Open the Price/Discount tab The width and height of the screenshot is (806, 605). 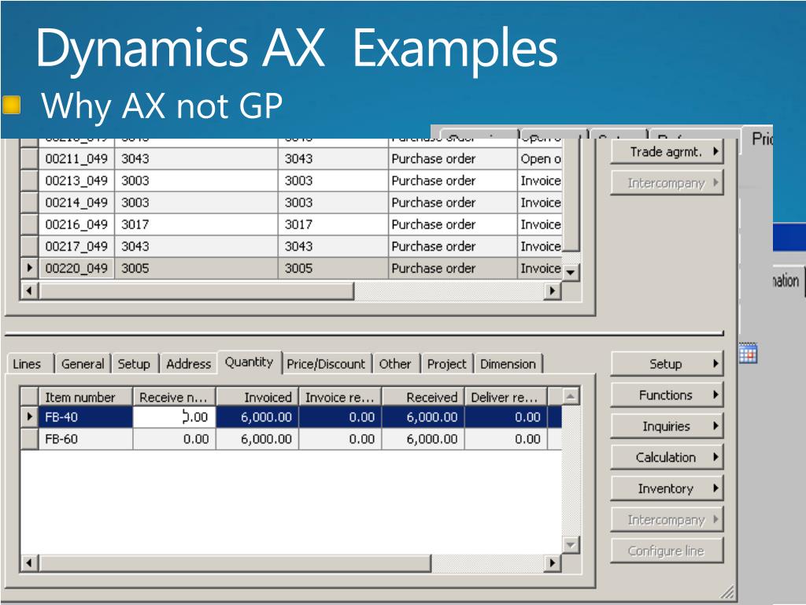[x=327, y=364]
